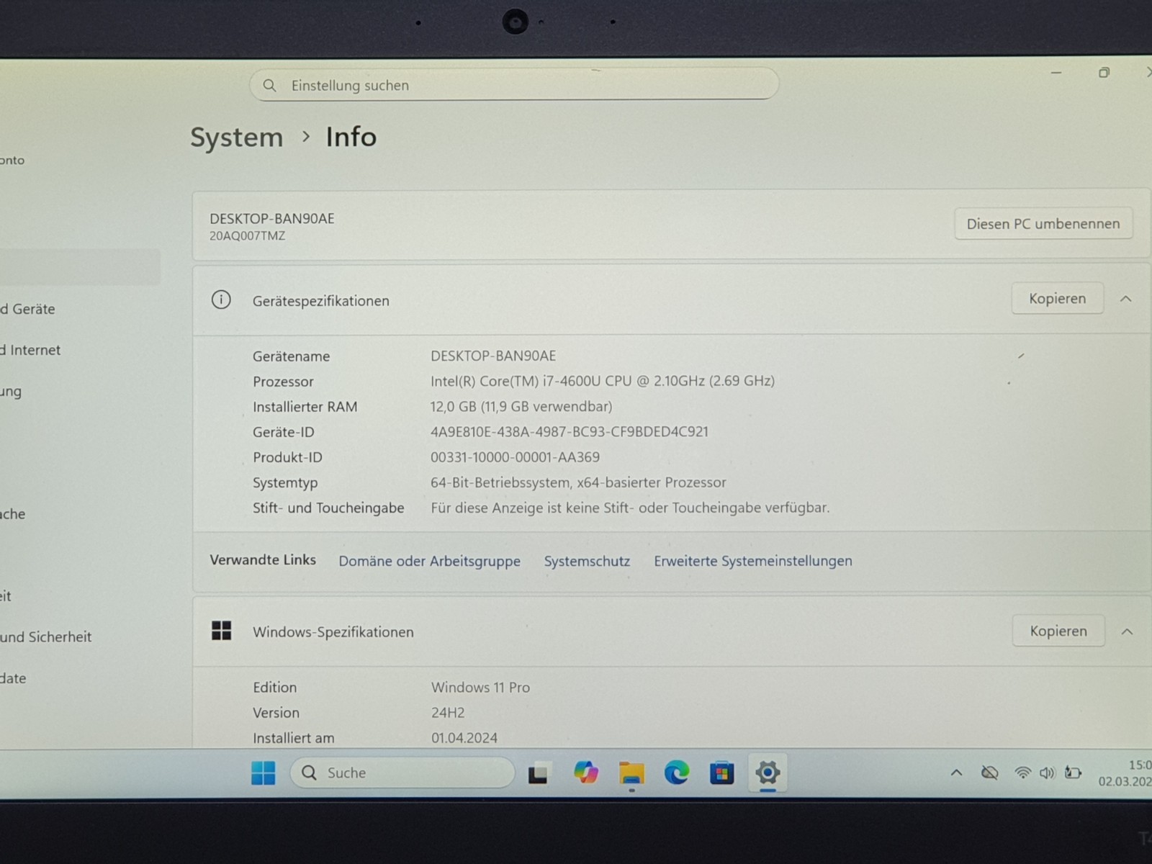1152x864 pixels.
Task: Show hidden system tray icons
Action: pos(956,773)
